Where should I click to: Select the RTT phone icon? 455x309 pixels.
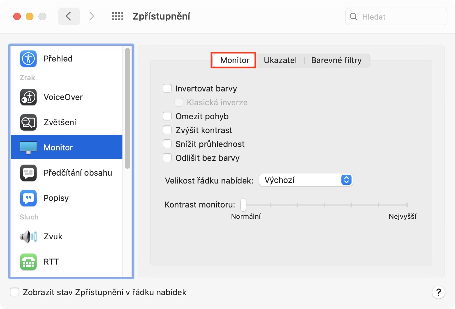(28, 262)
